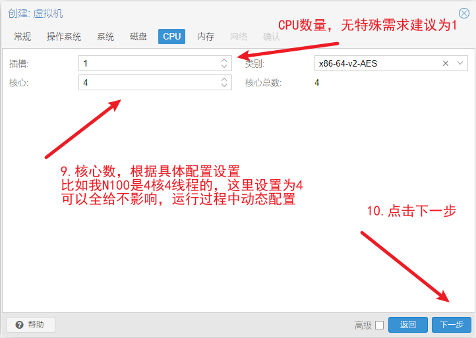Image resolution: width=476 pixels, height=338 pixels.
Task: Open the 网络 tab
Action: 239,37
